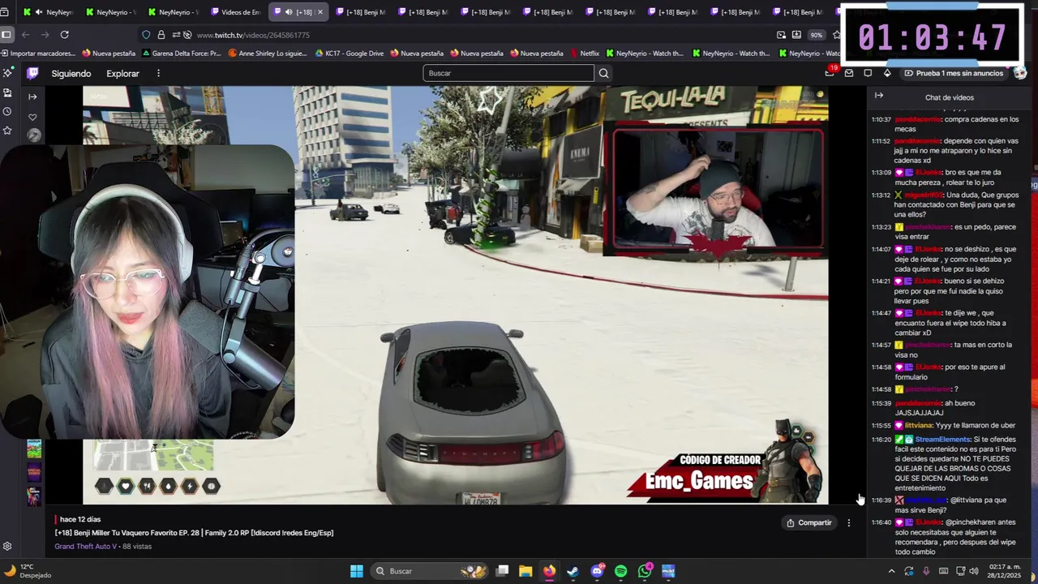Open the Twitch inbox mail icon

point(849,73)
